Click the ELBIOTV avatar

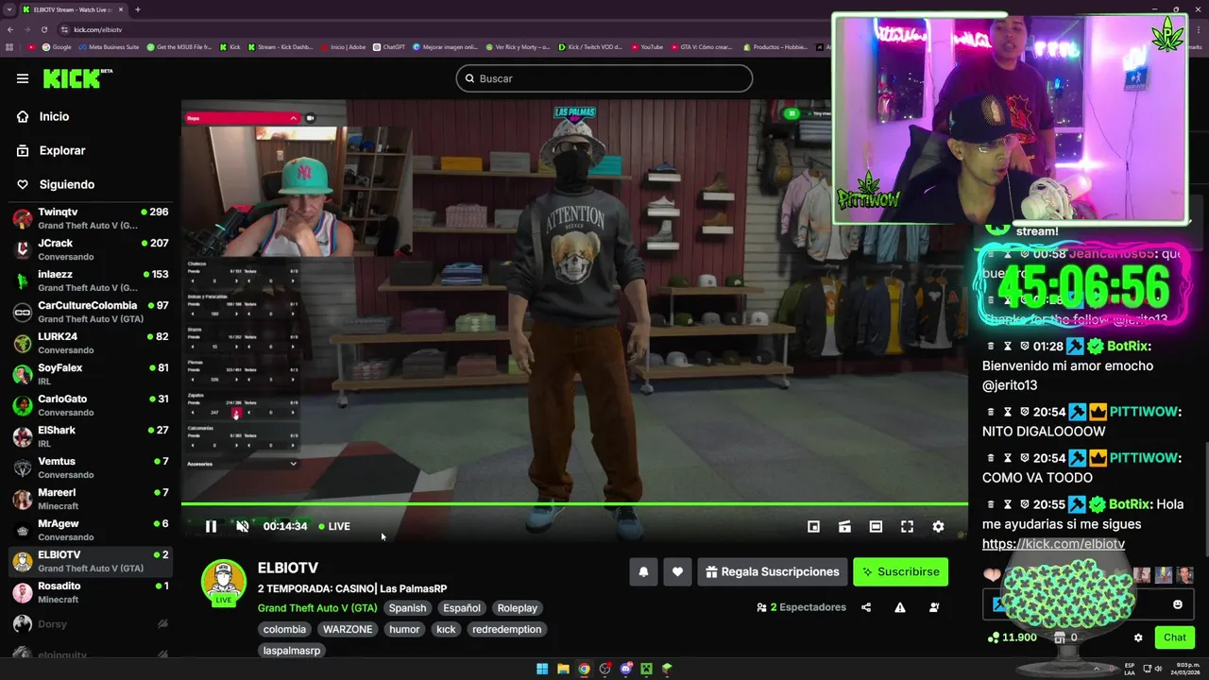(x=224, y=582)
